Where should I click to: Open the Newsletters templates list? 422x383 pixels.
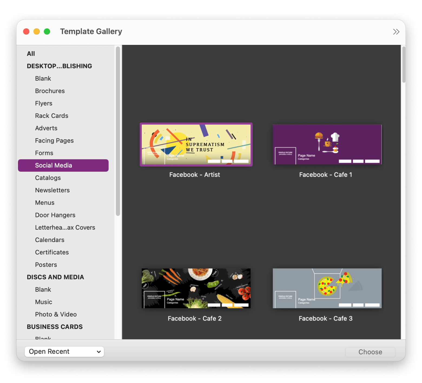(x=52, y=190)
